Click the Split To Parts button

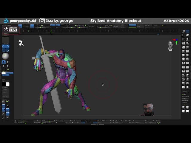137,121
